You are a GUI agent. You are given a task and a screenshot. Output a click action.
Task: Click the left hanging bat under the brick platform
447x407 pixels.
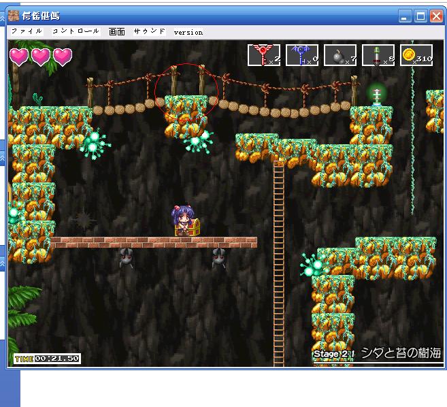click(126, 257)
